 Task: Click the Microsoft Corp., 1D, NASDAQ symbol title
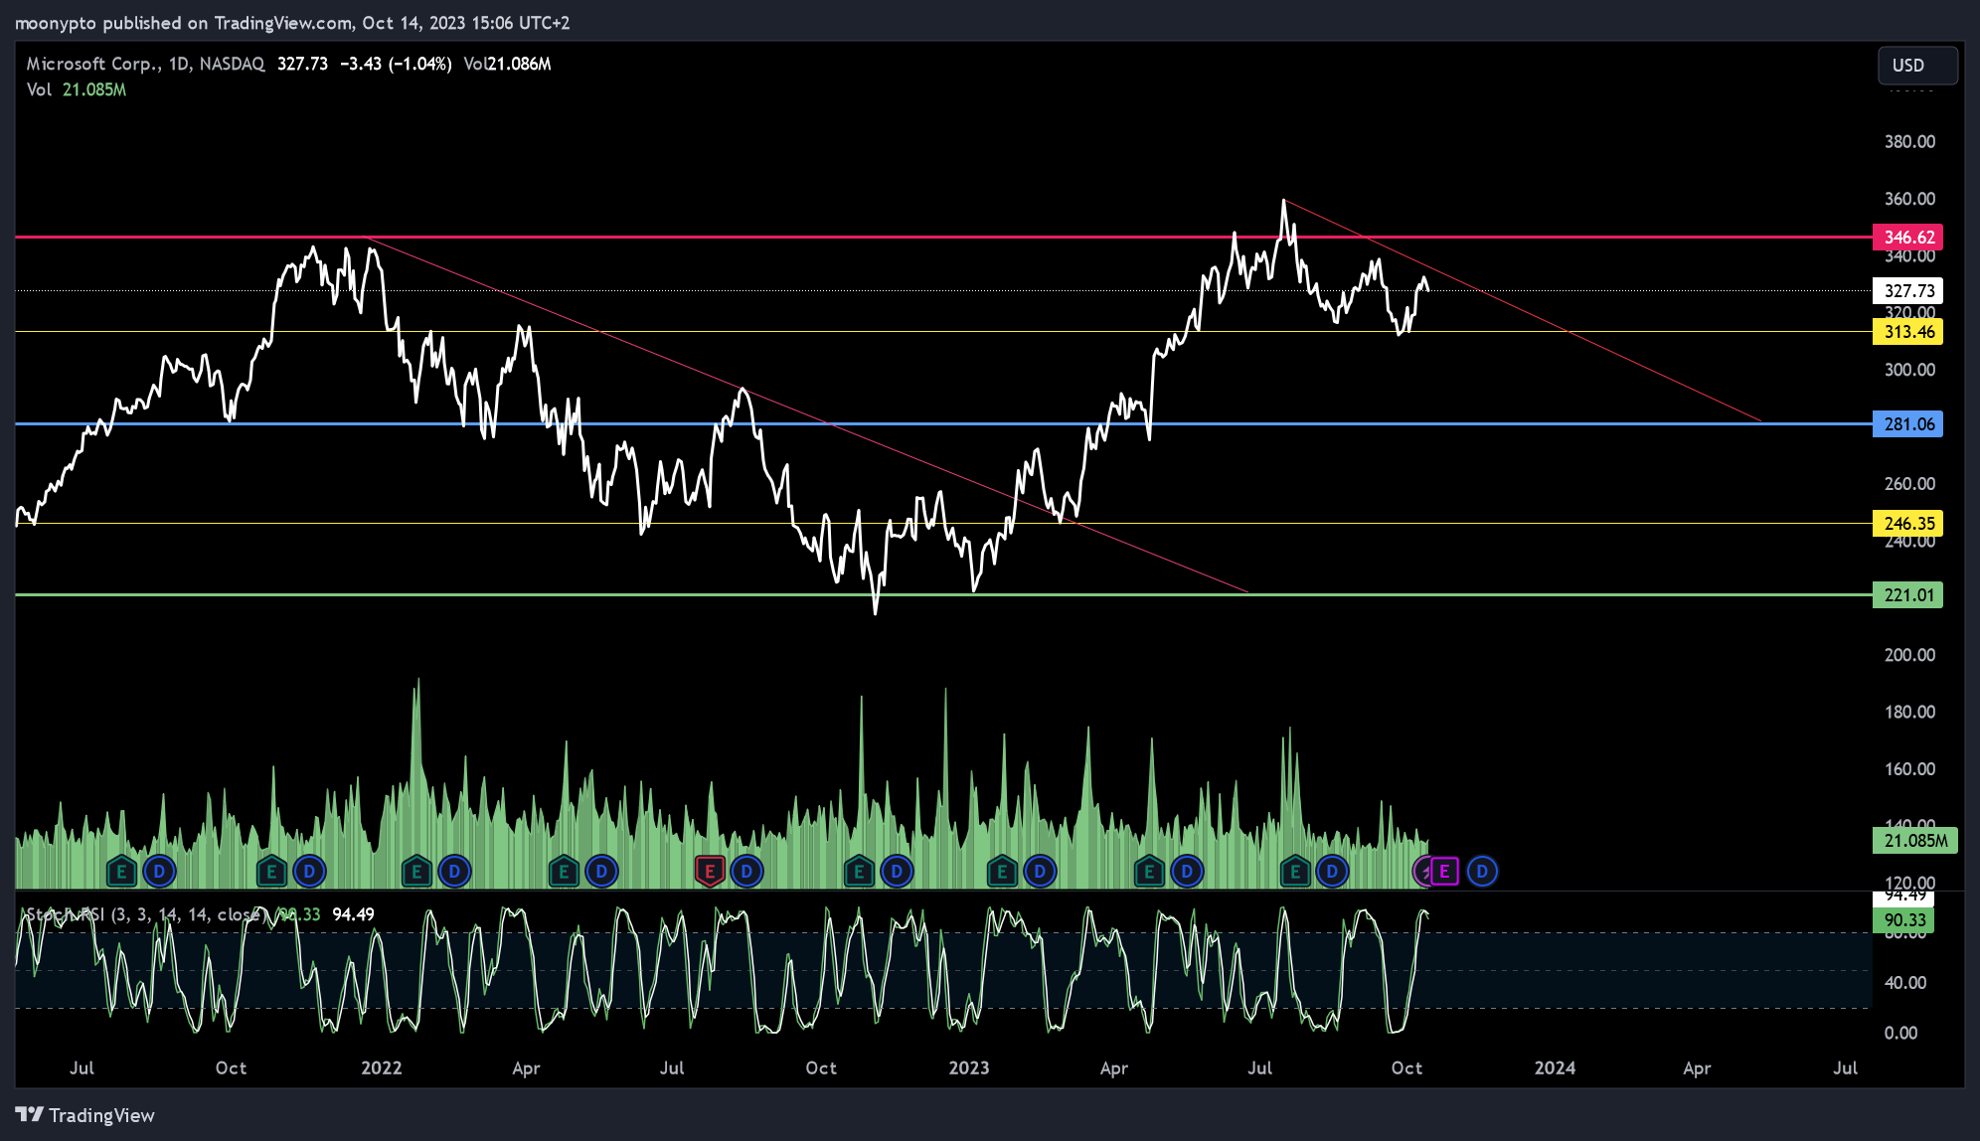tap(145, 64)
